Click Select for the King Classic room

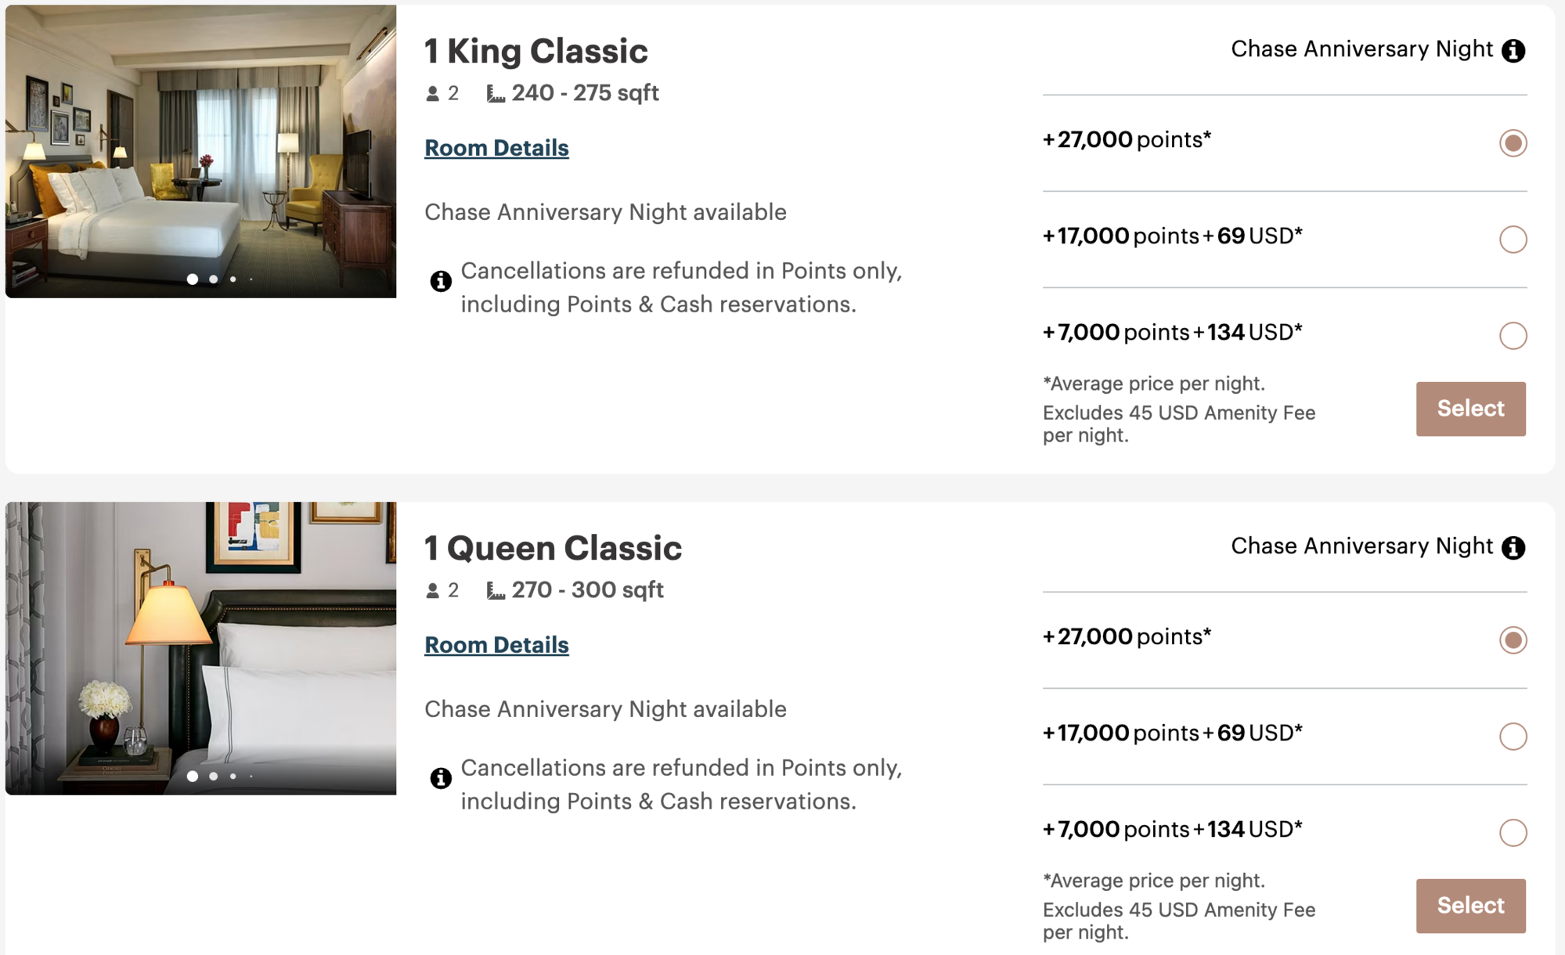[x=1470, y=408]
